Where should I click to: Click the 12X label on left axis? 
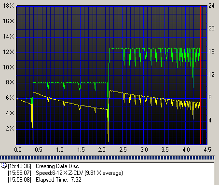coord(9,52)
